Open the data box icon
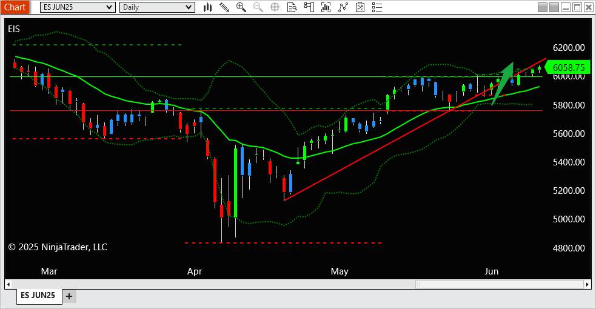Screen dimensions: 596x309 [x=292, y=7]
